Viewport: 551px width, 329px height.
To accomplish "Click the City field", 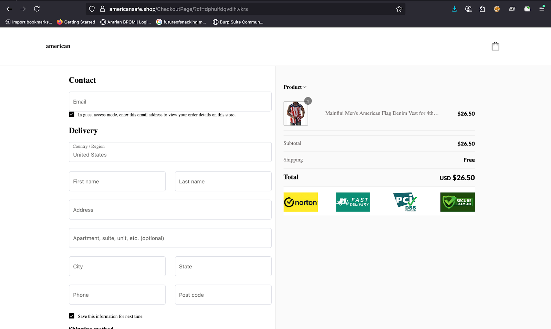I will tap(117, 266).
